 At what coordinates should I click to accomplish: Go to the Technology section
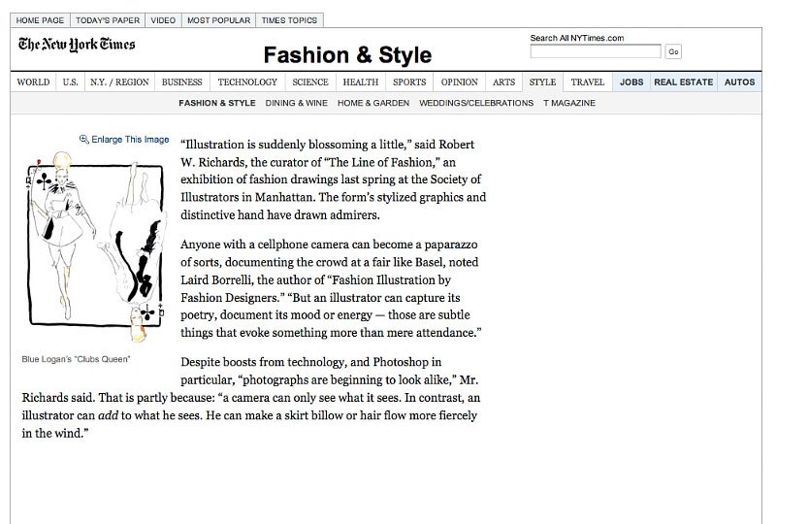(247, 82)
